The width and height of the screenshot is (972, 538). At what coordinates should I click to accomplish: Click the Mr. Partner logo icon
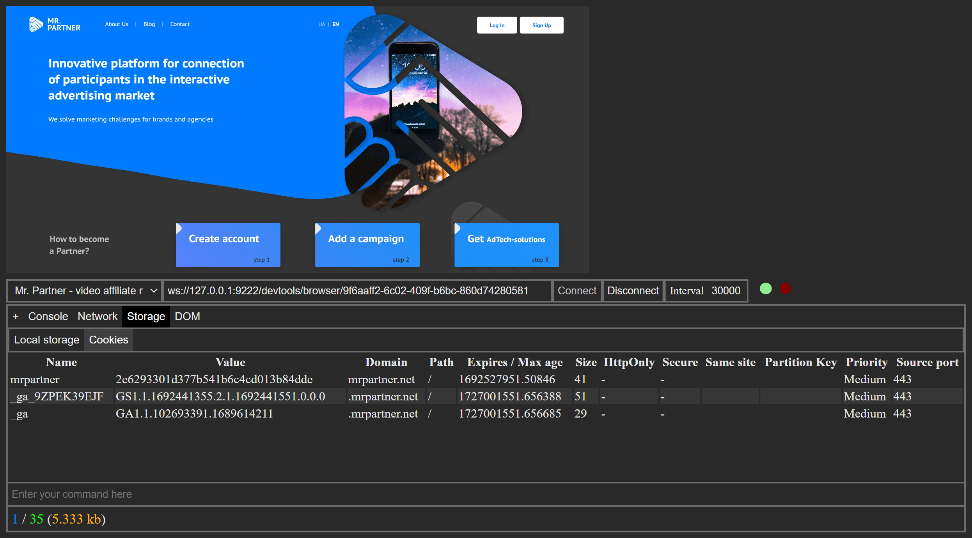(35, 24)
